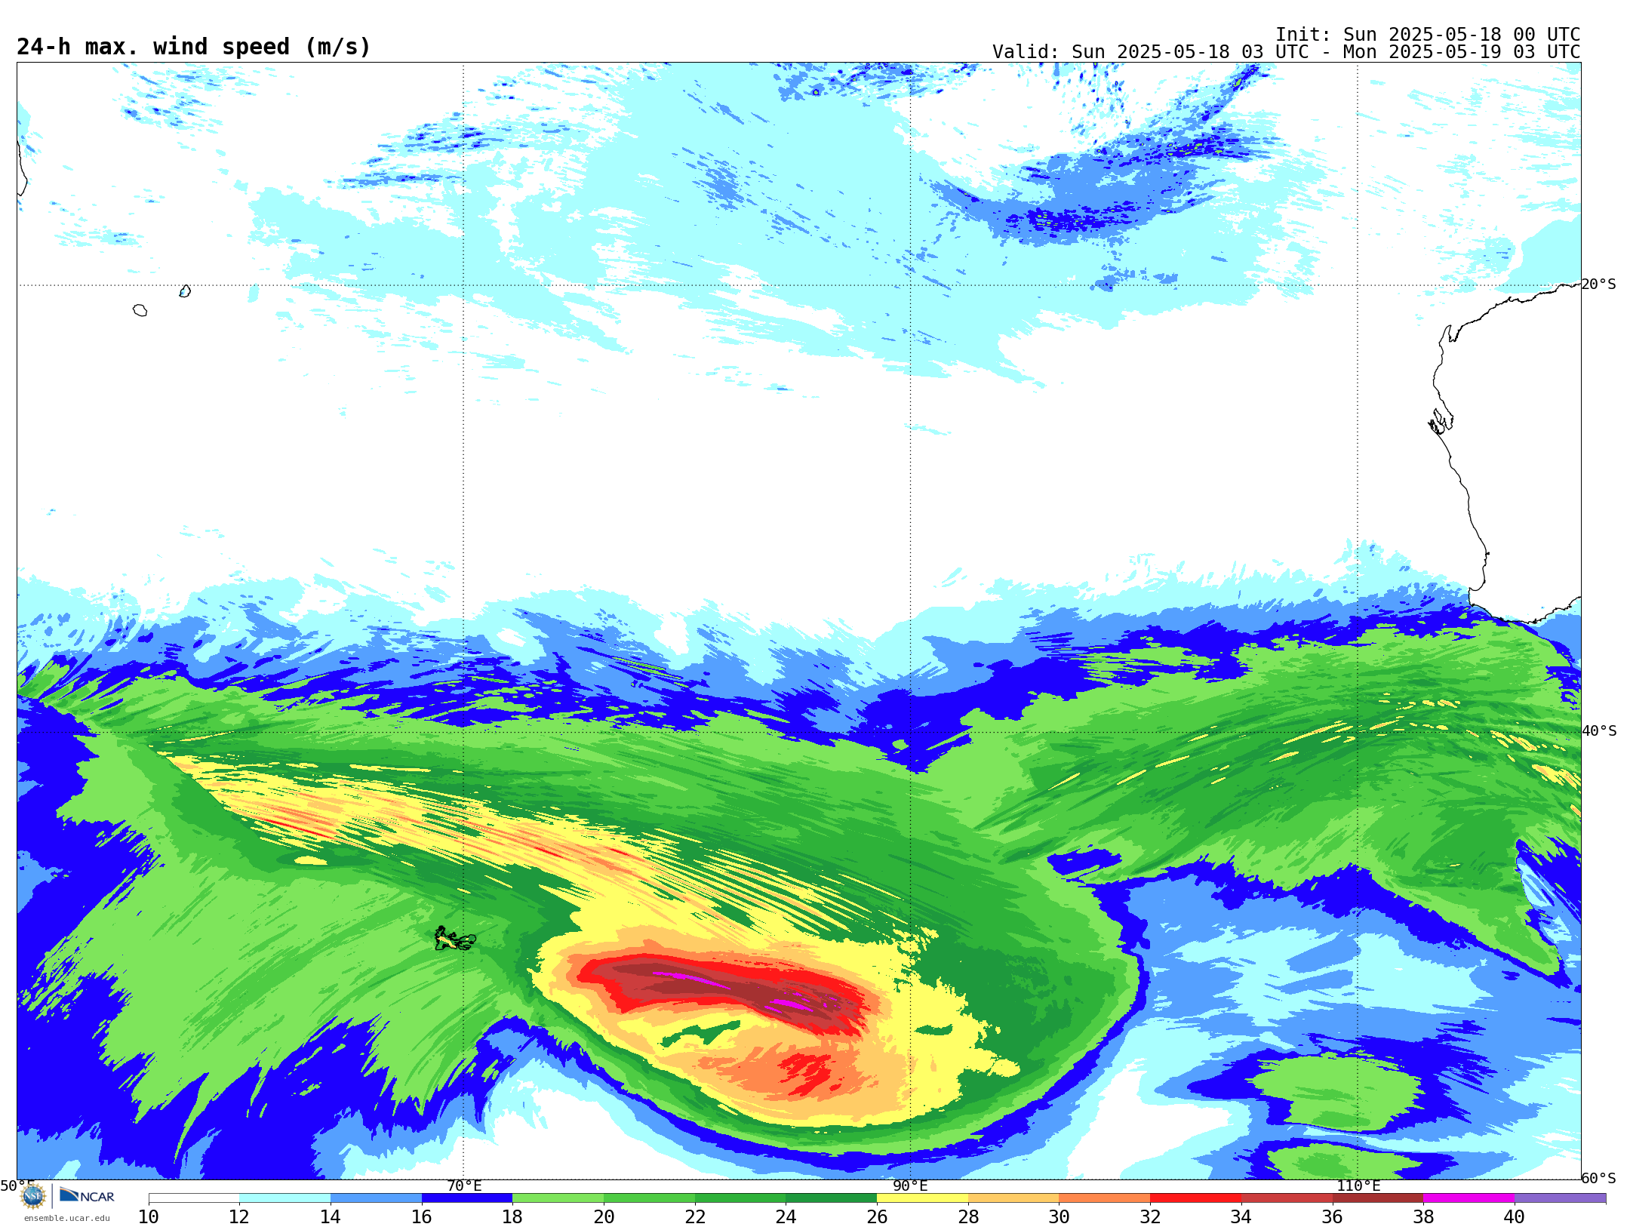Select the white 10–12 m/s color swatch
The width and height of the screenshot is (1630, 1227).
(x=194, y=1198)
